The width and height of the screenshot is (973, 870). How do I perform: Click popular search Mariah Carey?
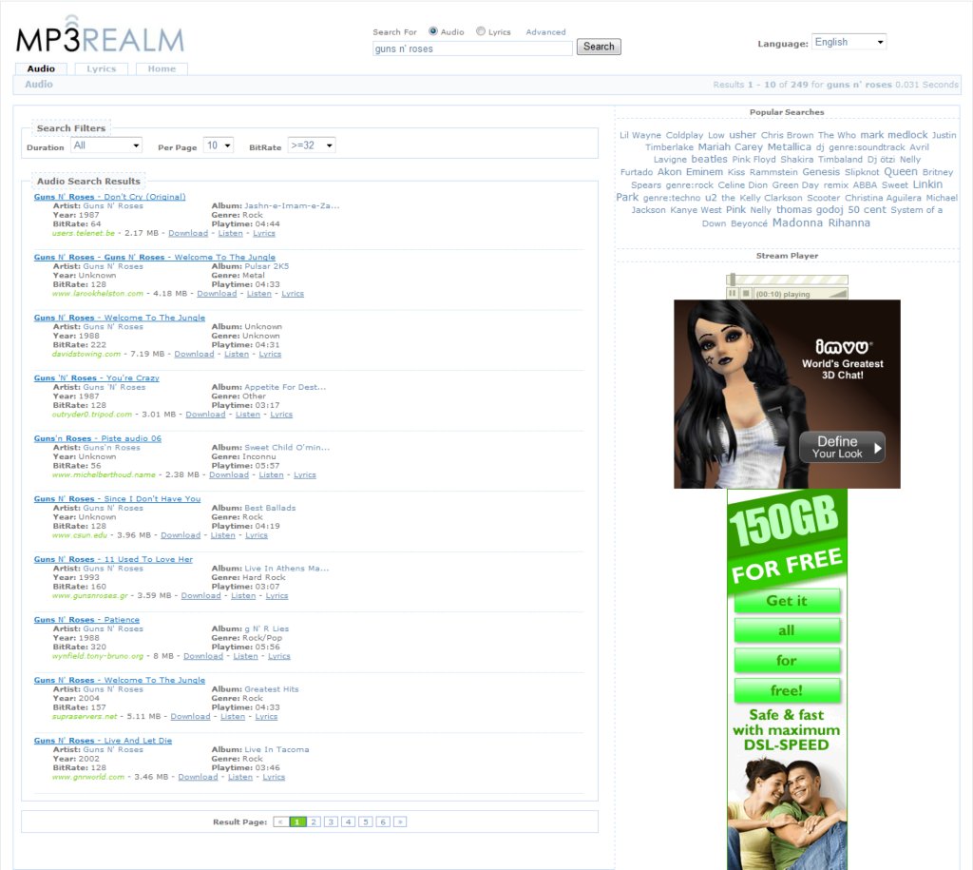pyautogui.click(x=731, y=147)
